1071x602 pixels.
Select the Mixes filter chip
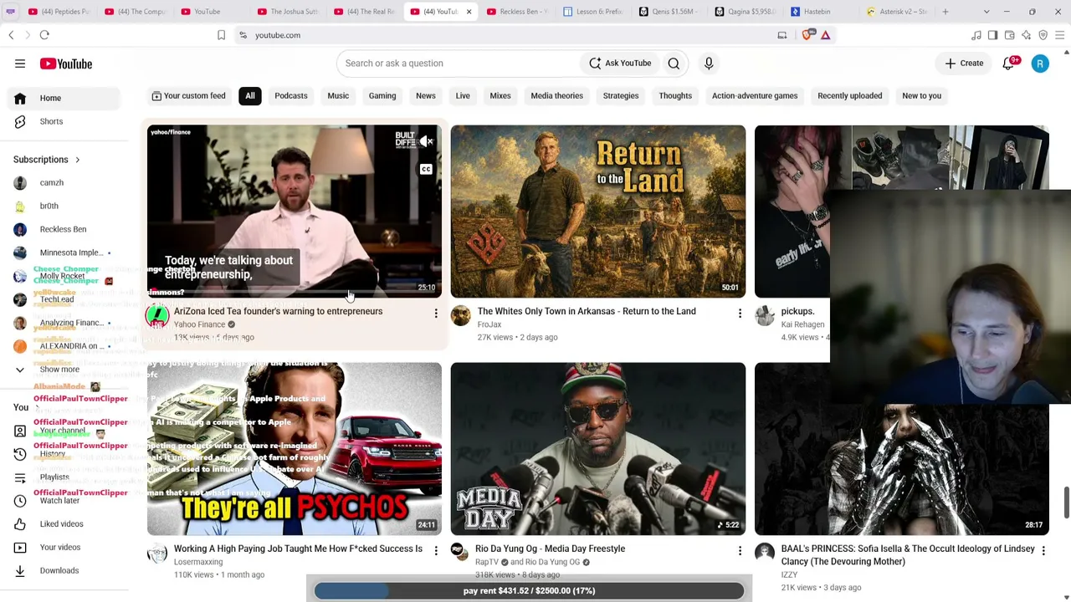click(x=500, y=96)
